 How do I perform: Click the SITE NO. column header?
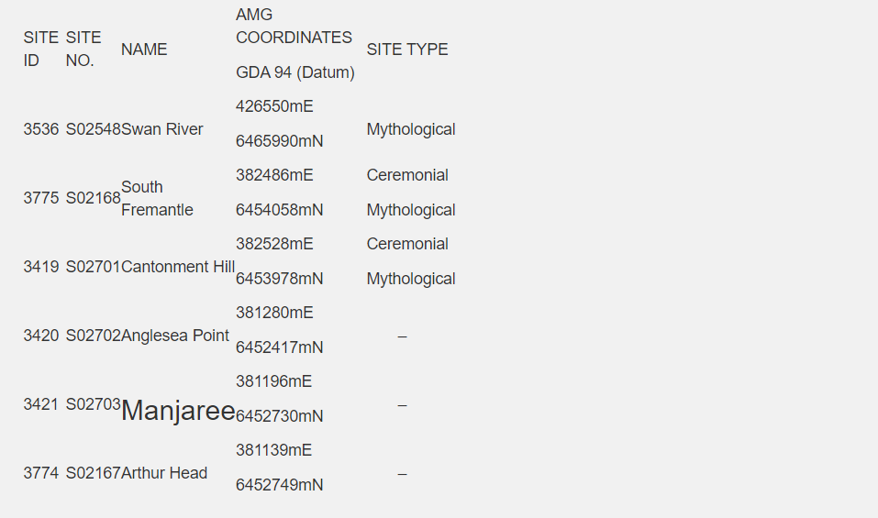[x=83, y=50]
